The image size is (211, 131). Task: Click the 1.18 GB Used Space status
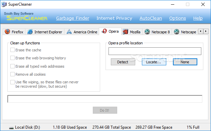point(70,127)
